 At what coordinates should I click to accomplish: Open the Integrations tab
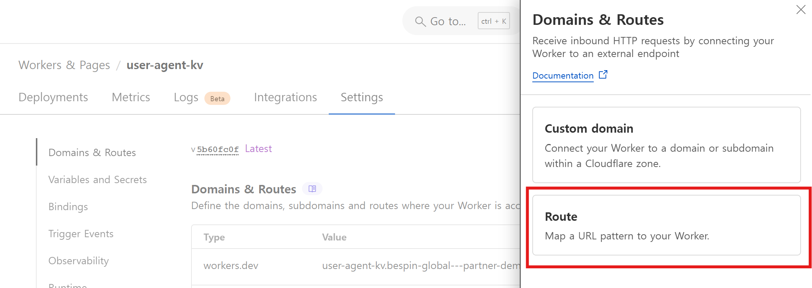click(285, 97)
